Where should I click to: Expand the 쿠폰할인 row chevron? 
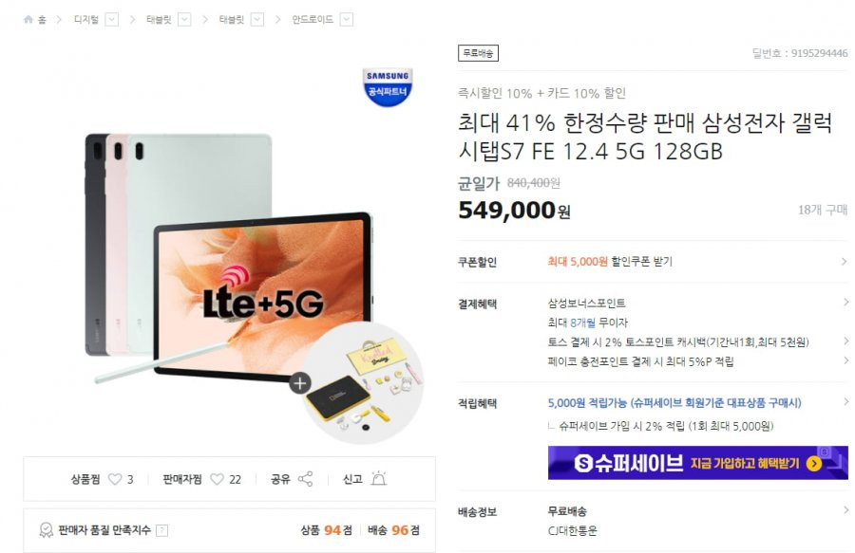845,262
